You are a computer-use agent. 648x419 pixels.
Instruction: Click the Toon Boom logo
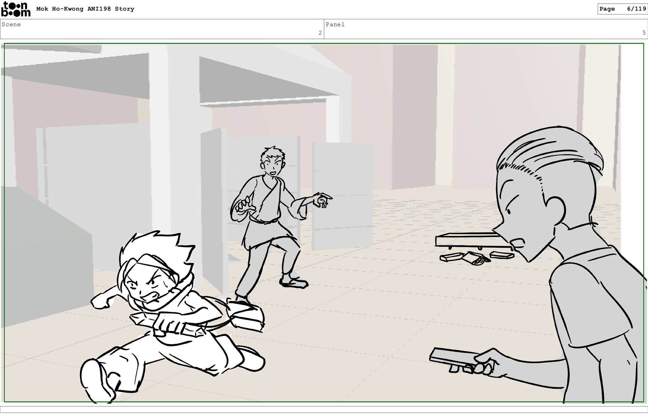pos(16,9)
